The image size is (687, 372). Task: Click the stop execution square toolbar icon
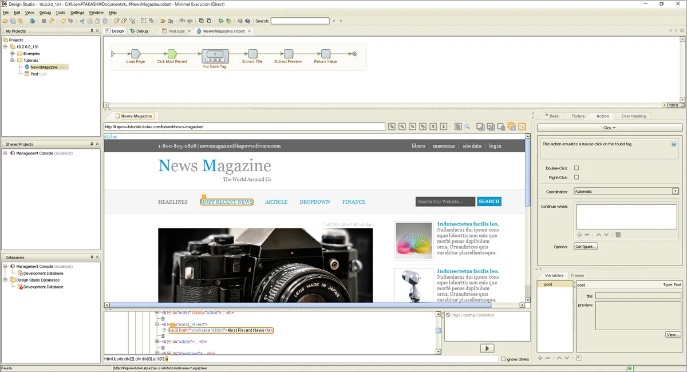[44, 21]
